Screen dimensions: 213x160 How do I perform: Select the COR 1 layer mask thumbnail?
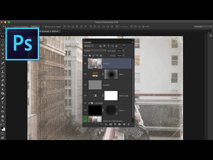pyautogui.click(x=111, y=74)
